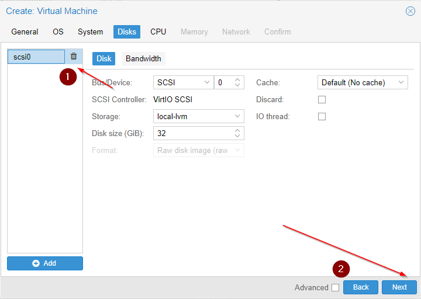Viewport: 421px width, 299px height.
Task: Open the System tab
Action: [90, 32]
